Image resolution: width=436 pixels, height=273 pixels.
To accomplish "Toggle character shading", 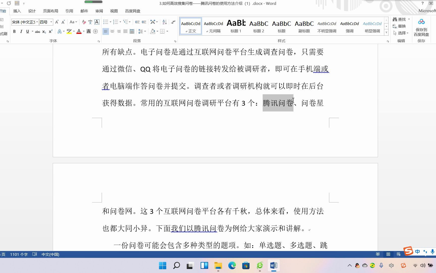I will click(89, 31).
